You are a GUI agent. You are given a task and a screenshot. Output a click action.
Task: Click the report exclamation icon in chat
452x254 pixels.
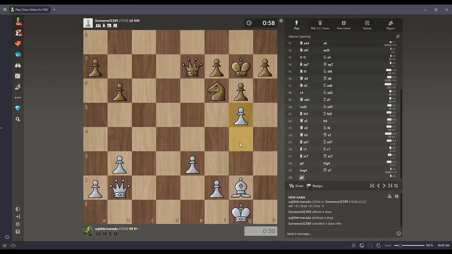(397, 196)
